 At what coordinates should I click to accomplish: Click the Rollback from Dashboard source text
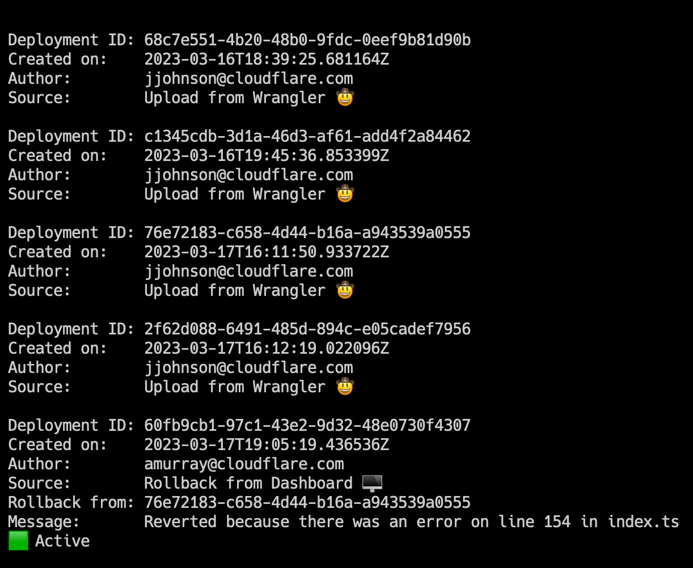(x=248, y=484)
